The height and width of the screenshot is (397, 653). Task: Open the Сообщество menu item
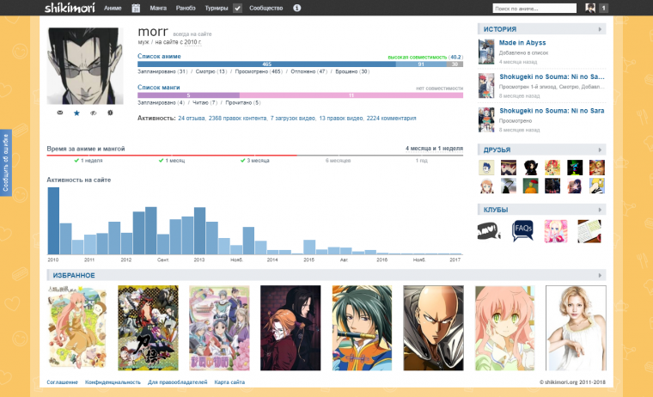(265, 8)
